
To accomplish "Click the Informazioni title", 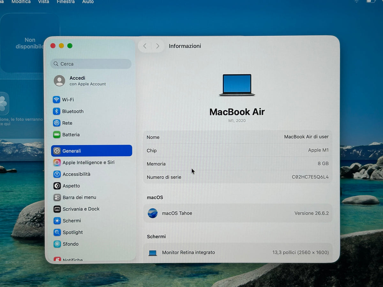I will 185,46.
